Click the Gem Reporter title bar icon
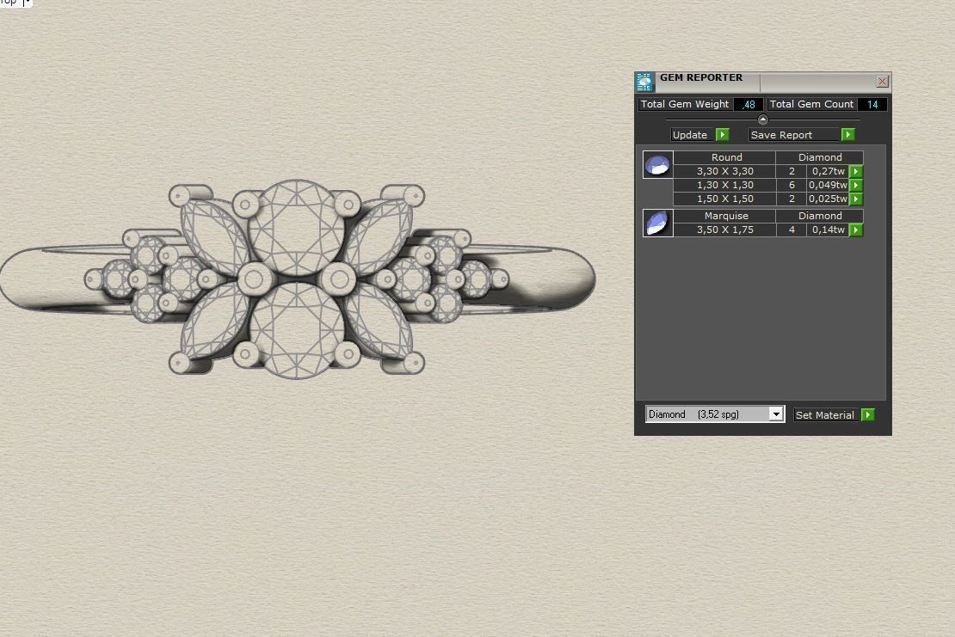Image resolution: width=955 pixels, height=637 pixels. pos(644,82)
